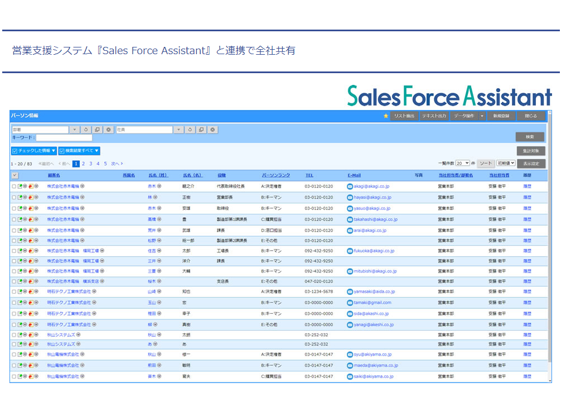The height and width of the screenshot is (397, 566).
Task: Click 次へ to go to next page
Action: pos(117,164)
